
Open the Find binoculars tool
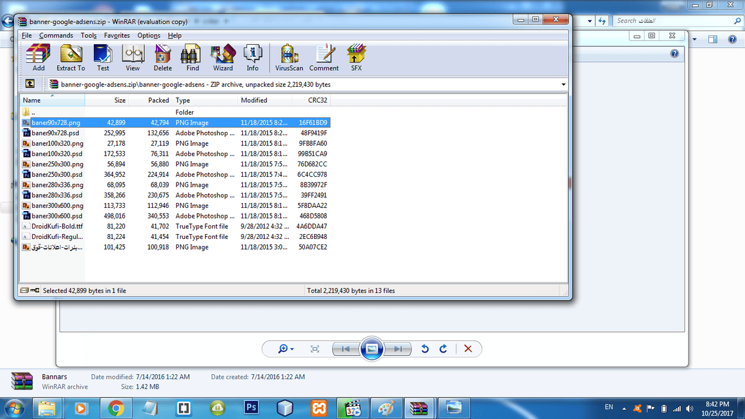192,58
